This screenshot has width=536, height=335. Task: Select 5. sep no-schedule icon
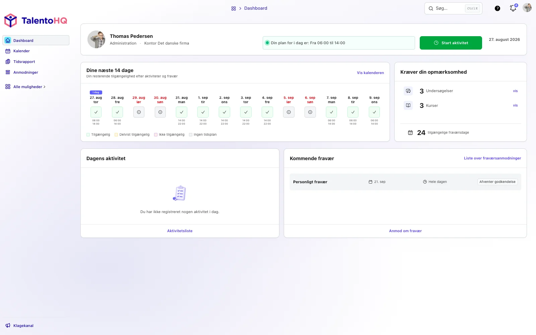pos(289,112)
